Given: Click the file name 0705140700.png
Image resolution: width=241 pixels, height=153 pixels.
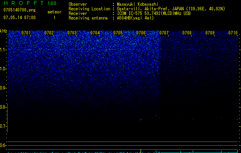Looking at the screenshot, I should click(x=20, y=10).
